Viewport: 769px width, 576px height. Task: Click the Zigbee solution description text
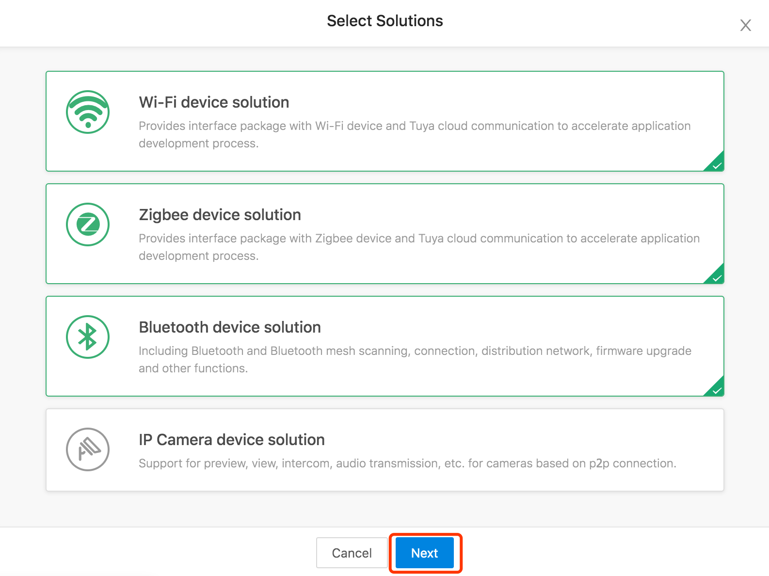pos(419,247)
